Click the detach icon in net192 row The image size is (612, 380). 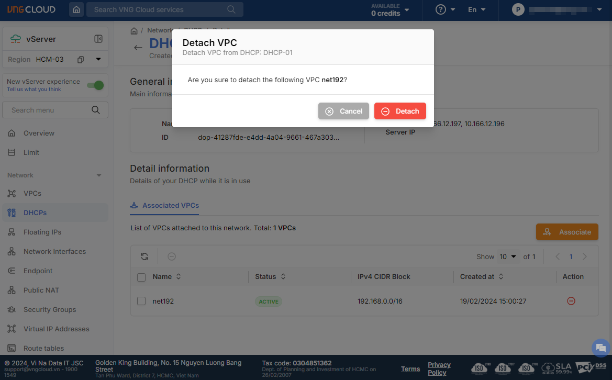tap(571, 301)
